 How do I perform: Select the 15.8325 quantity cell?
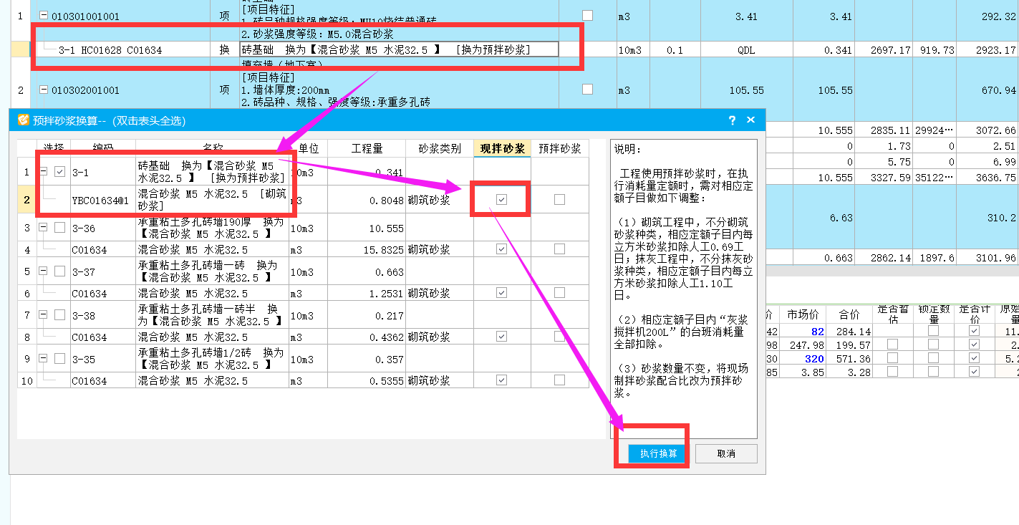(367, 249)
